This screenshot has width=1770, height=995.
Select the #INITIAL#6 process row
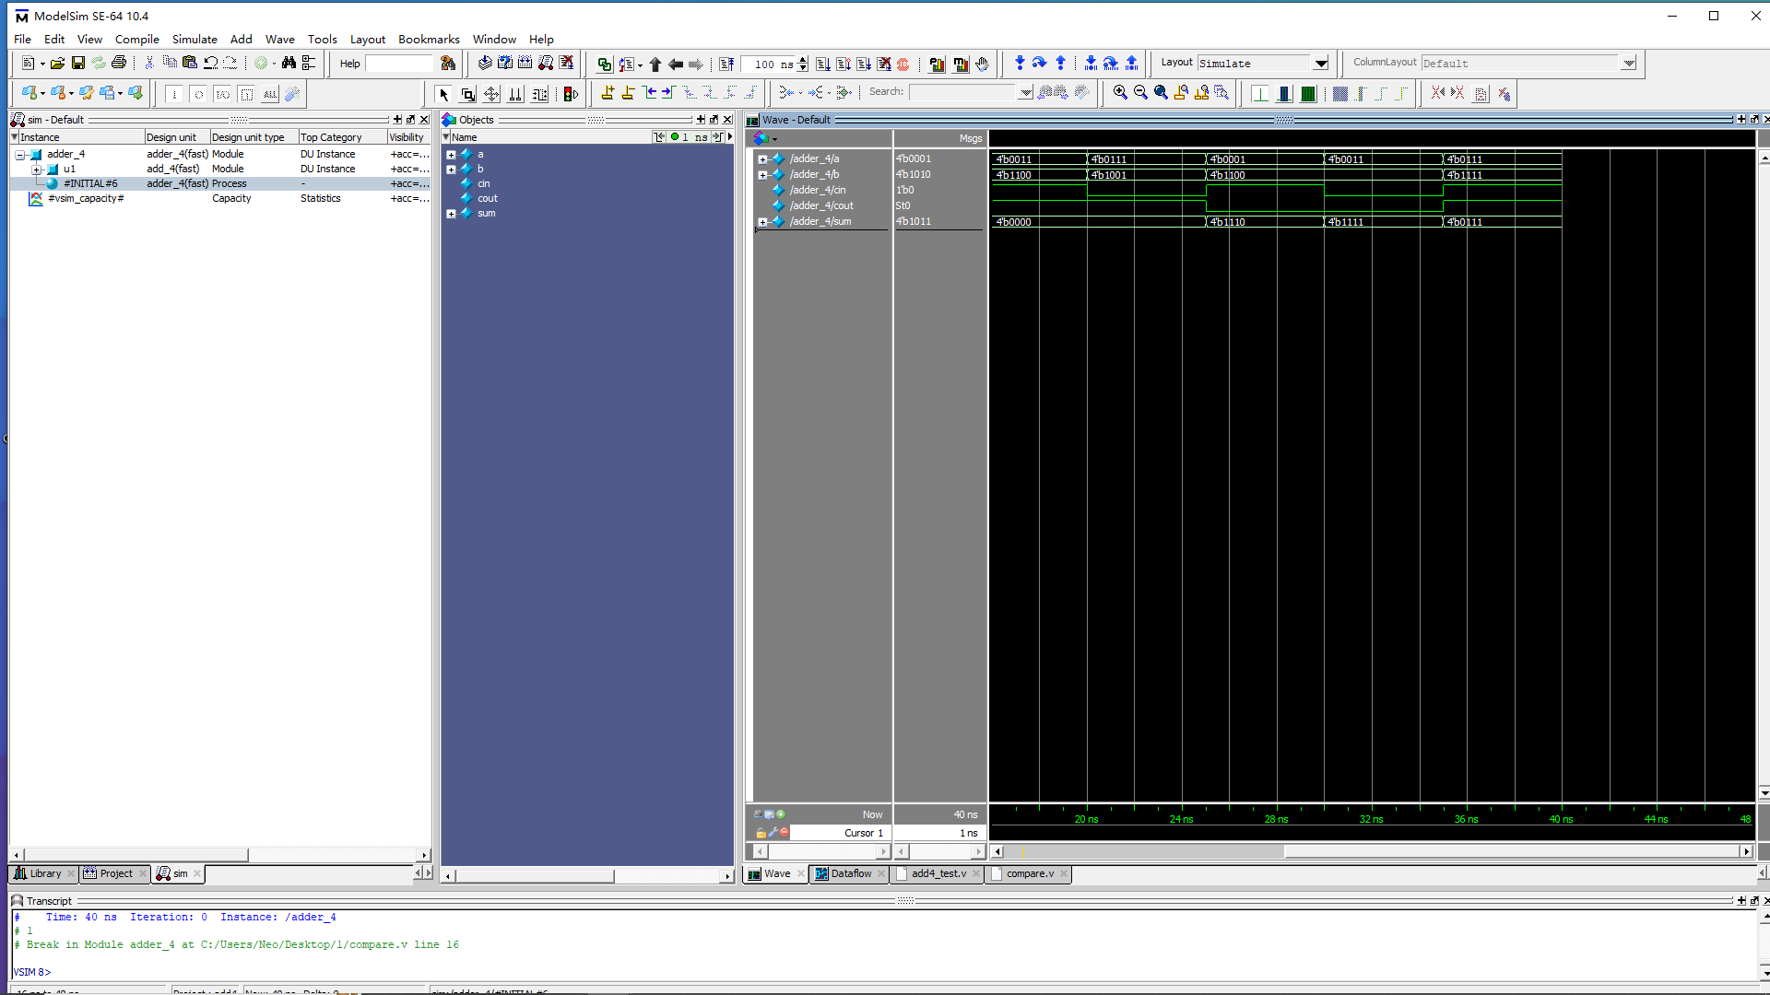[219, 184]
